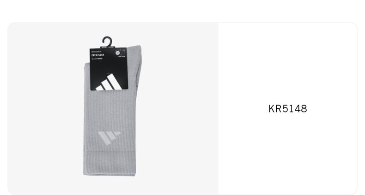This screenshot has height=195, width=365.
Task: Click the mid crew sock outline icon
Action: 122,53
